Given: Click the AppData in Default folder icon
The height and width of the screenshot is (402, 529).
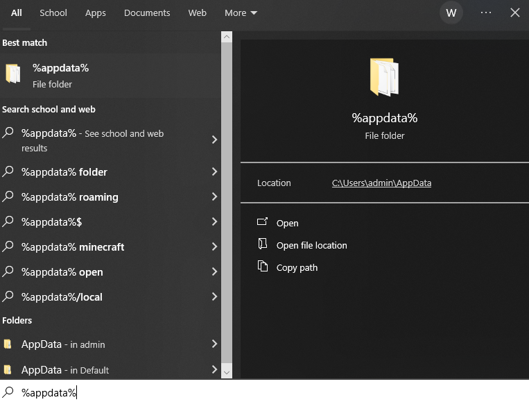Looking at the screenshot, I should [x=8, y=369].
